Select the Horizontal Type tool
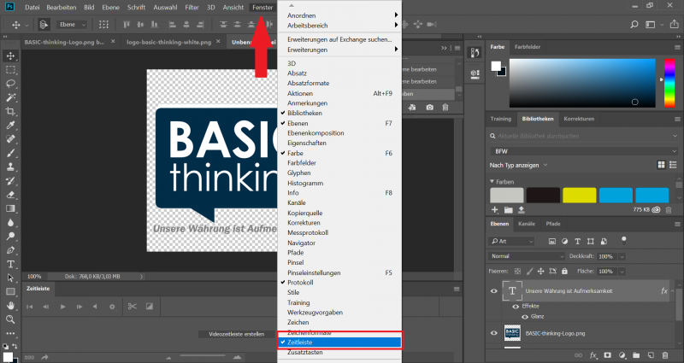The height and width of the screenshot is (363, 684). pyautogui.click(x=10, y=264)
